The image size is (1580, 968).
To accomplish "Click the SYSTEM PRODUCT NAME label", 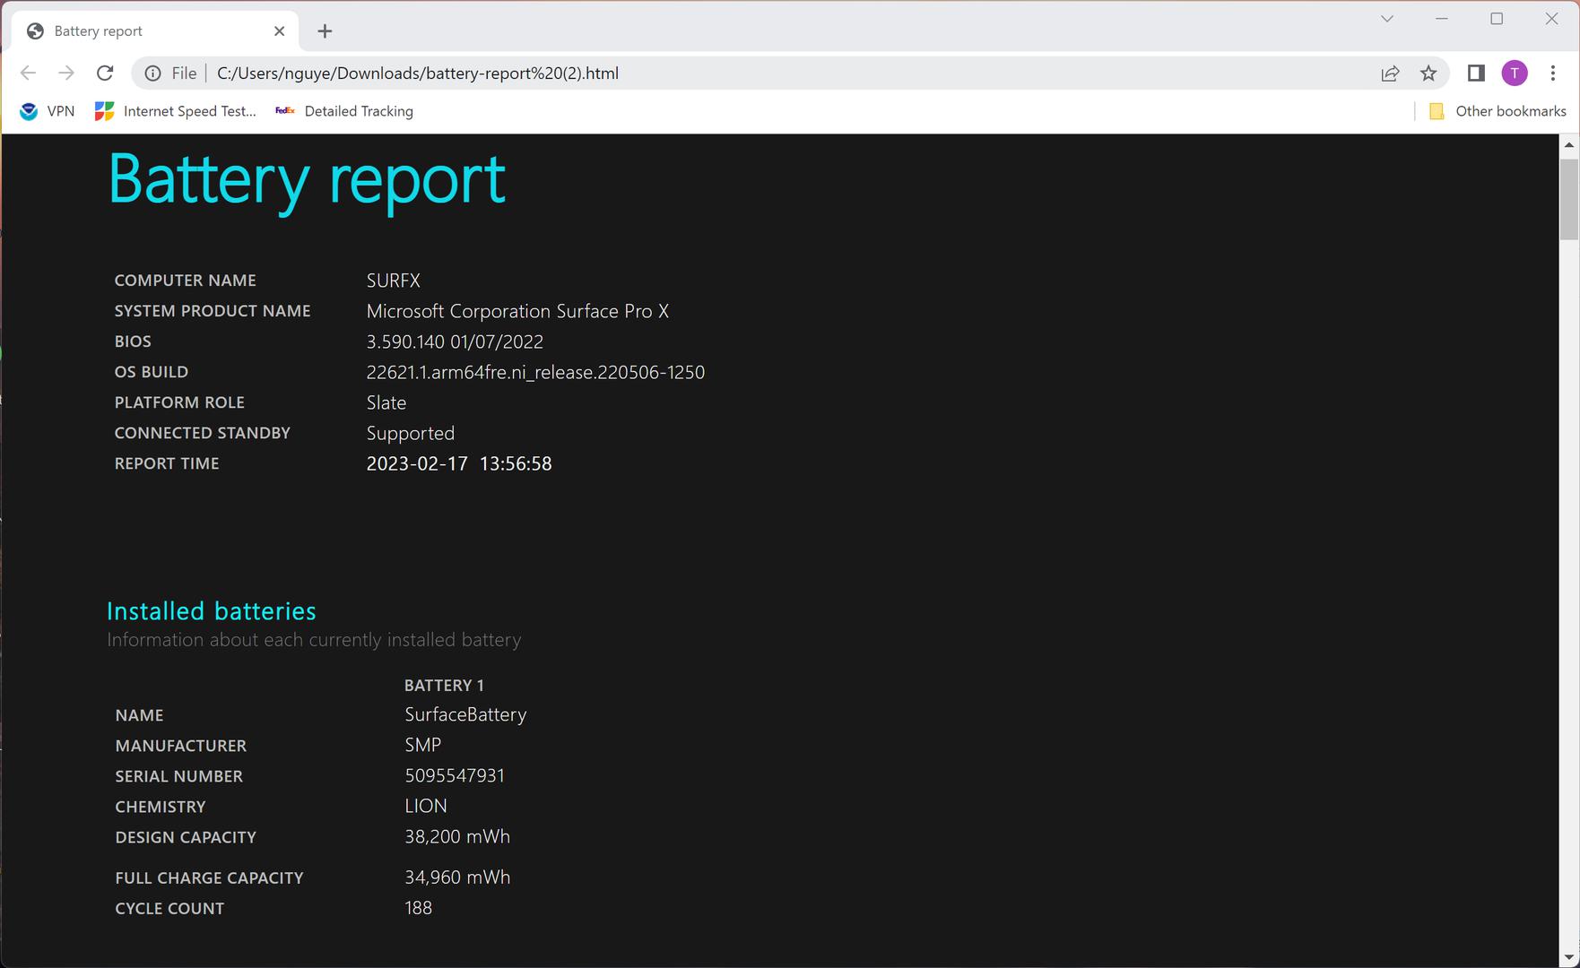I will coord(213,311).
